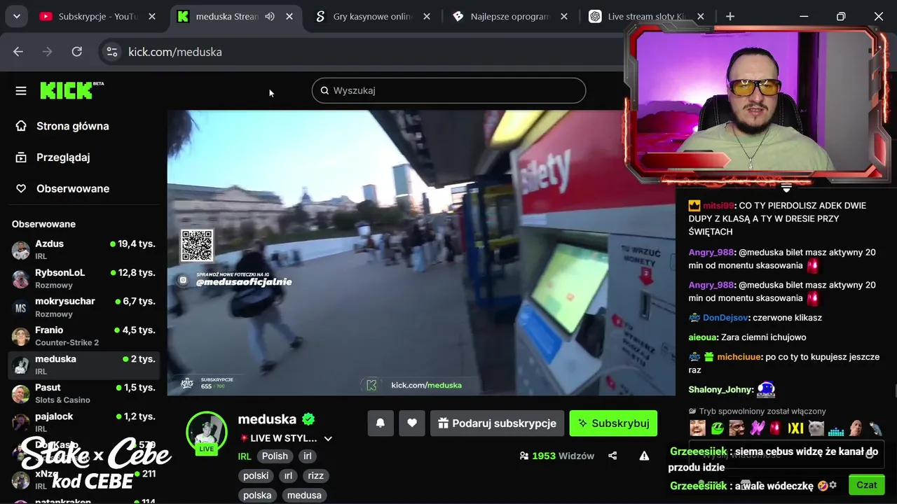The height and width of the screenshot is (504, 897).
Task: Click the share stream icon
Action: [612, 456]
